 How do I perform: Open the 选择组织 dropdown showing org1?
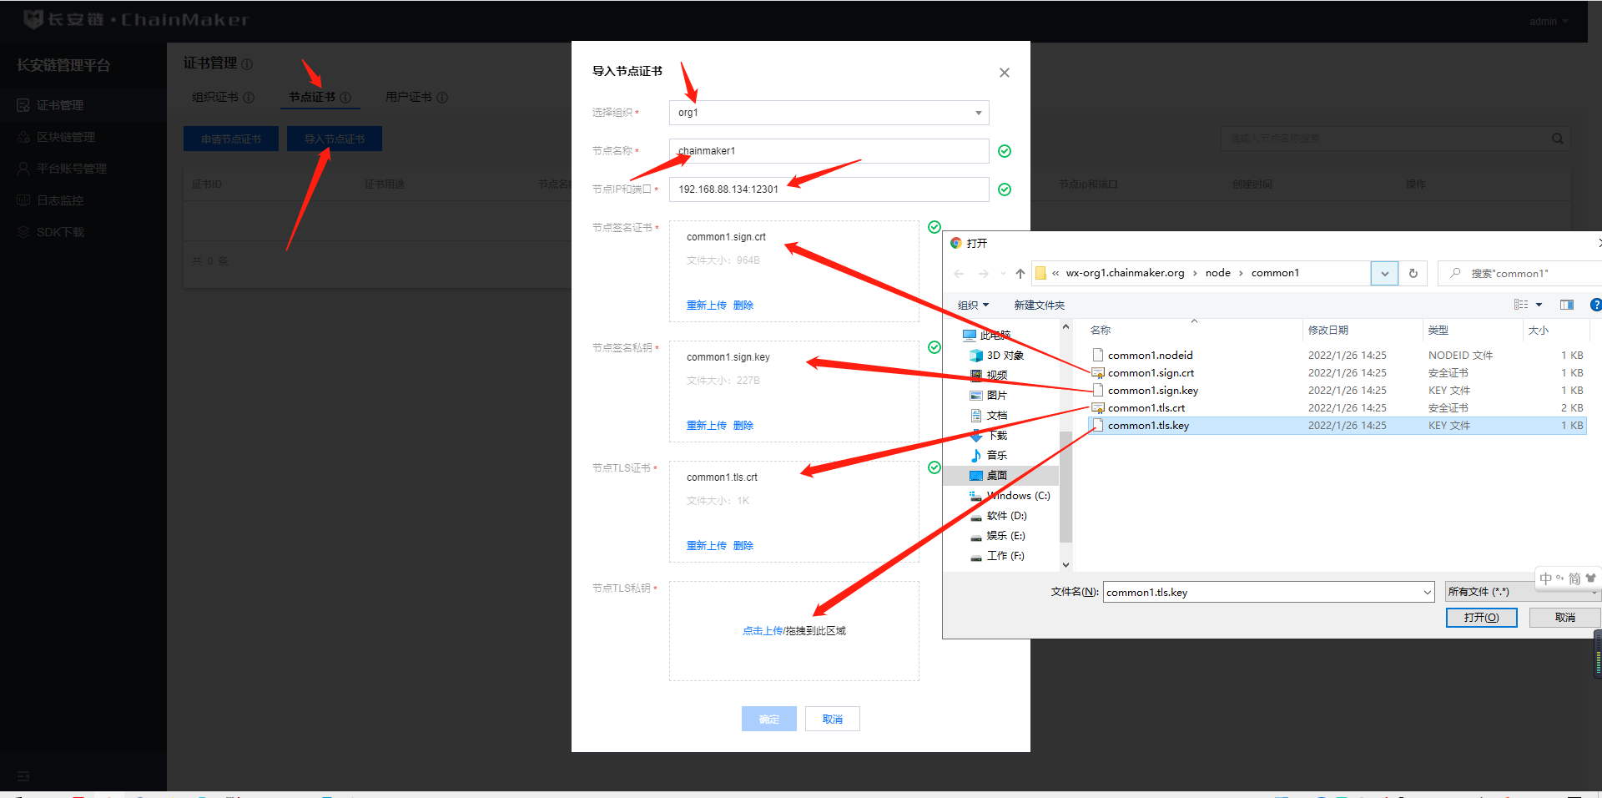coord(829,113)
